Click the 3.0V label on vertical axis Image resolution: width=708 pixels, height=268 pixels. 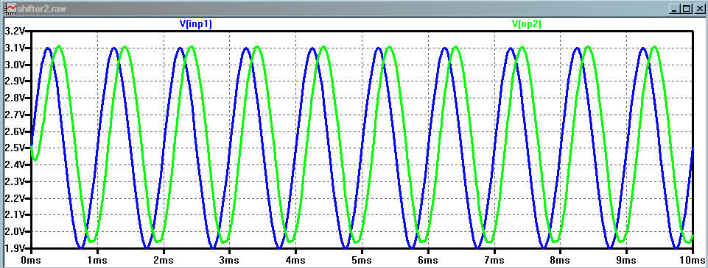[x=13, y=65]
